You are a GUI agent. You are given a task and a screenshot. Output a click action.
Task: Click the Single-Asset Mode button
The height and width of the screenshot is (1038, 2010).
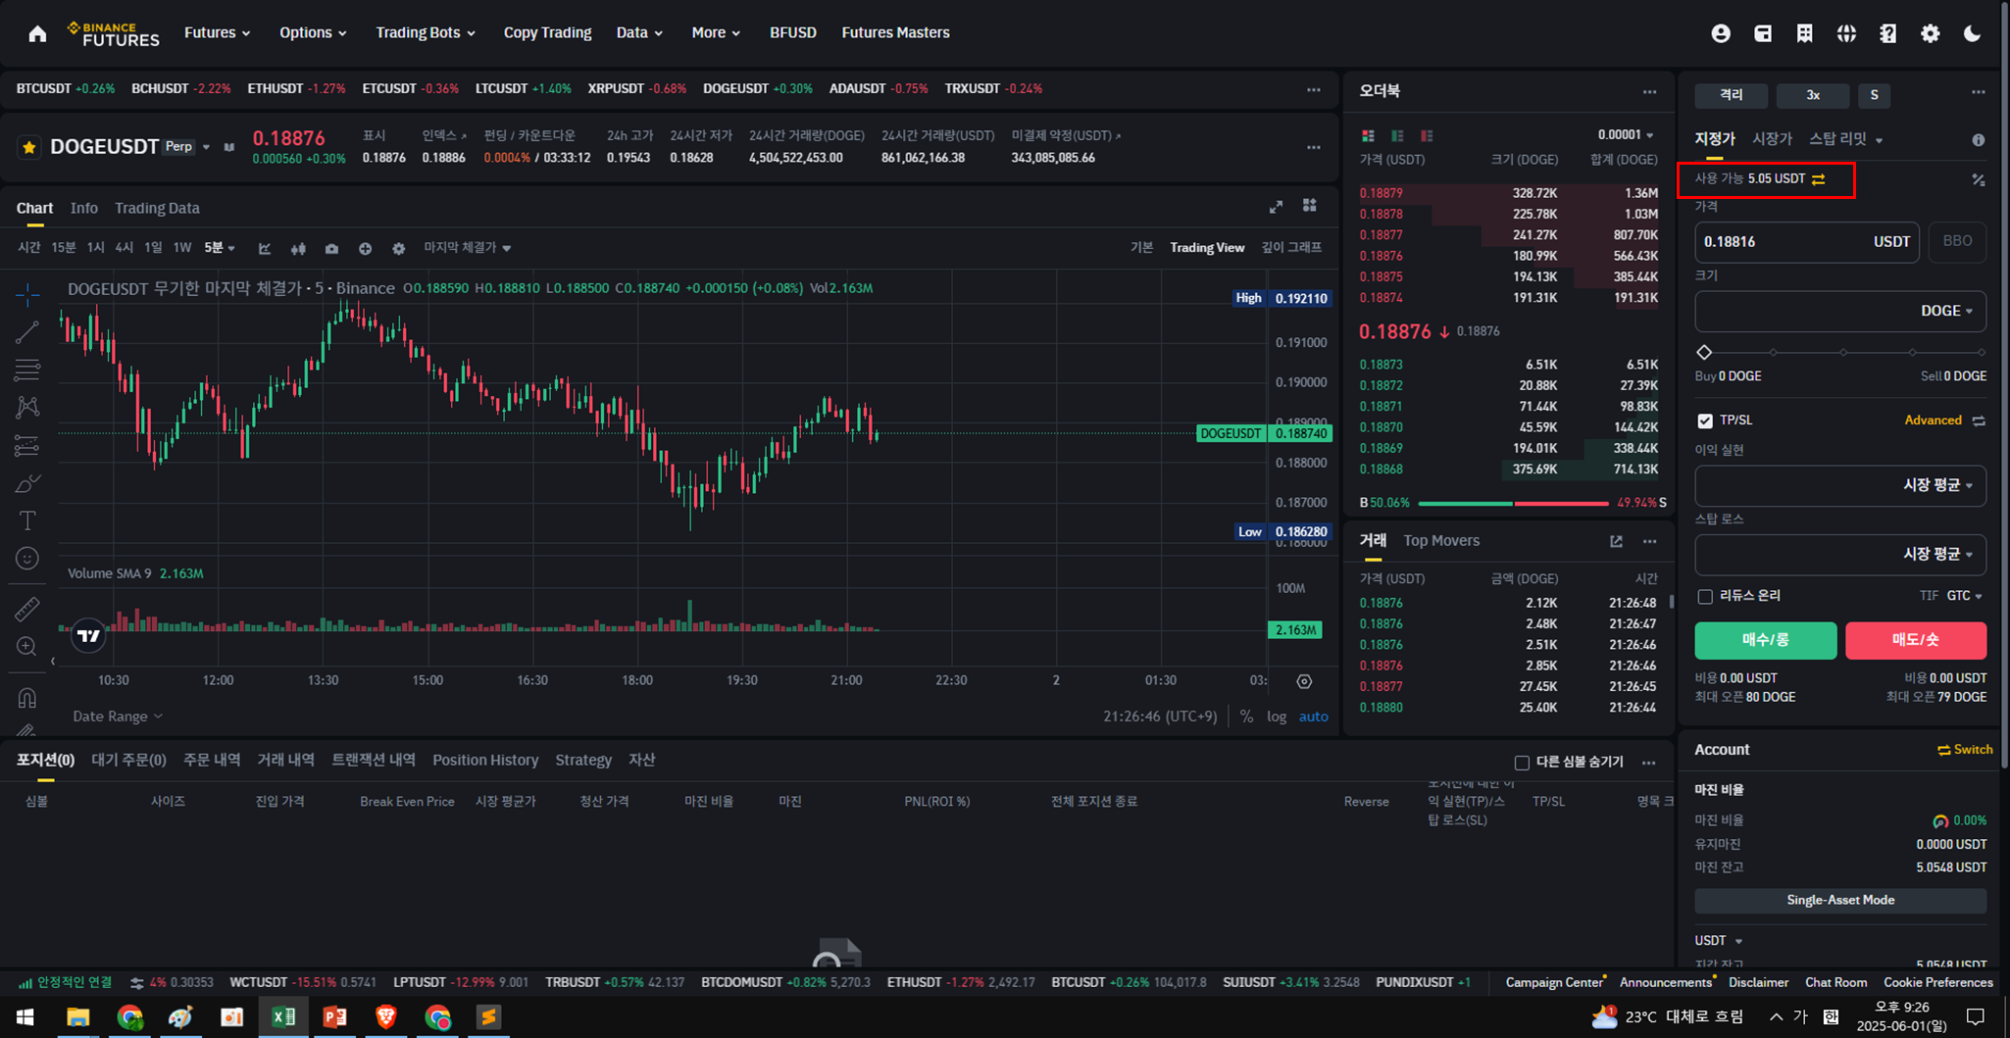coord(1839,900)
